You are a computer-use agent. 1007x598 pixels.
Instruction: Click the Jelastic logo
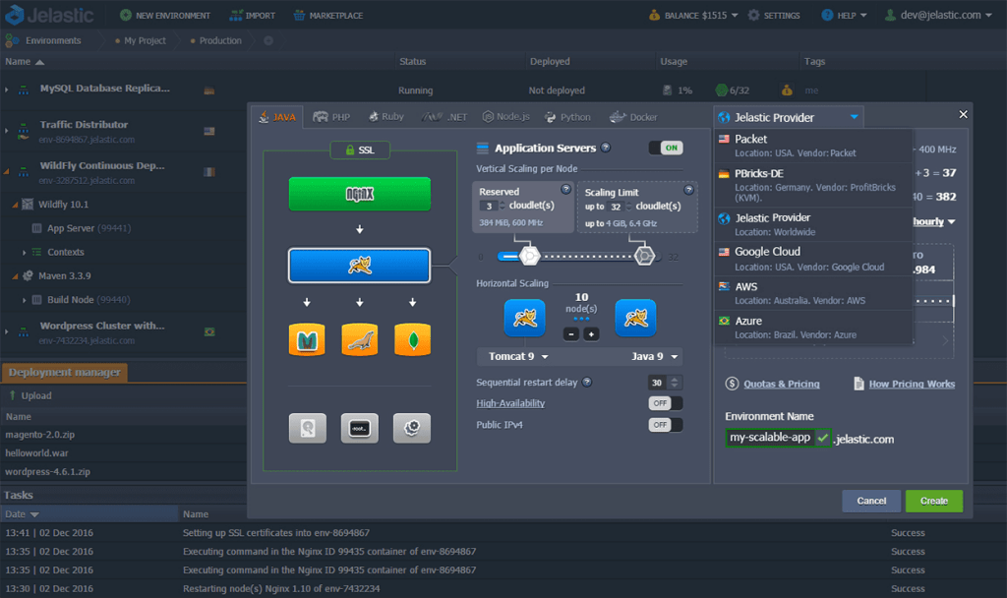49,15
